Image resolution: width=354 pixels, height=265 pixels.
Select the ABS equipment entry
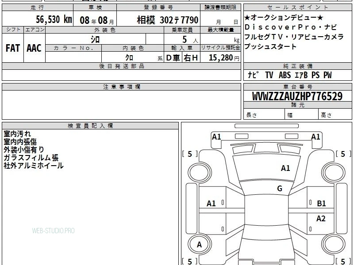285,75
